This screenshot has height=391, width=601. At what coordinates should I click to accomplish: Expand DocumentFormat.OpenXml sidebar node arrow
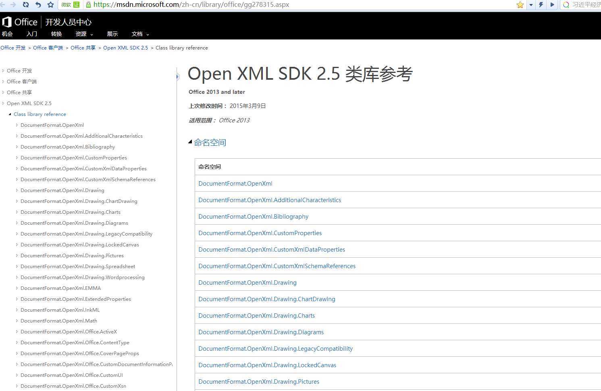pyautogui.click(x=17, y=125)
